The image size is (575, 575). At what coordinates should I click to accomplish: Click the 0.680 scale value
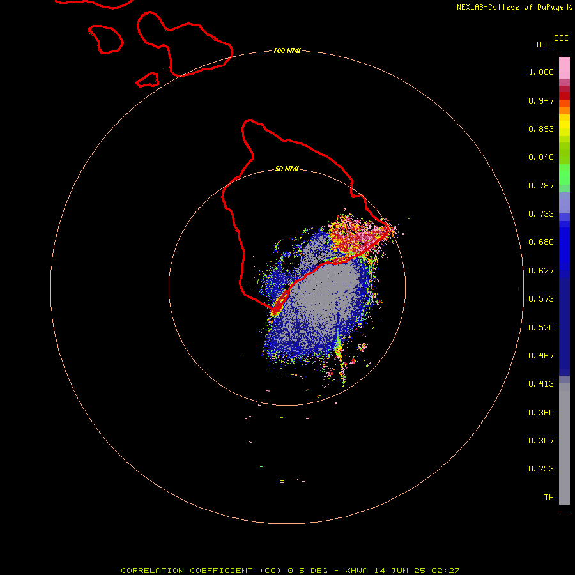541,242
